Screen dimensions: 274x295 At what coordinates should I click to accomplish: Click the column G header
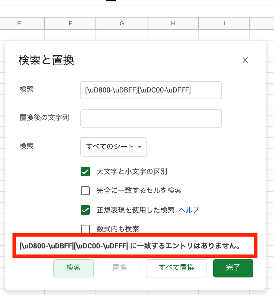coord(121,23)
